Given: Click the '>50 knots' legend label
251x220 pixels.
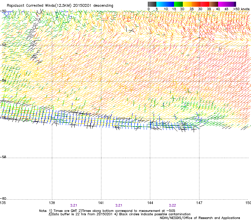Looking at the screenshot, I should pos(241,9).
